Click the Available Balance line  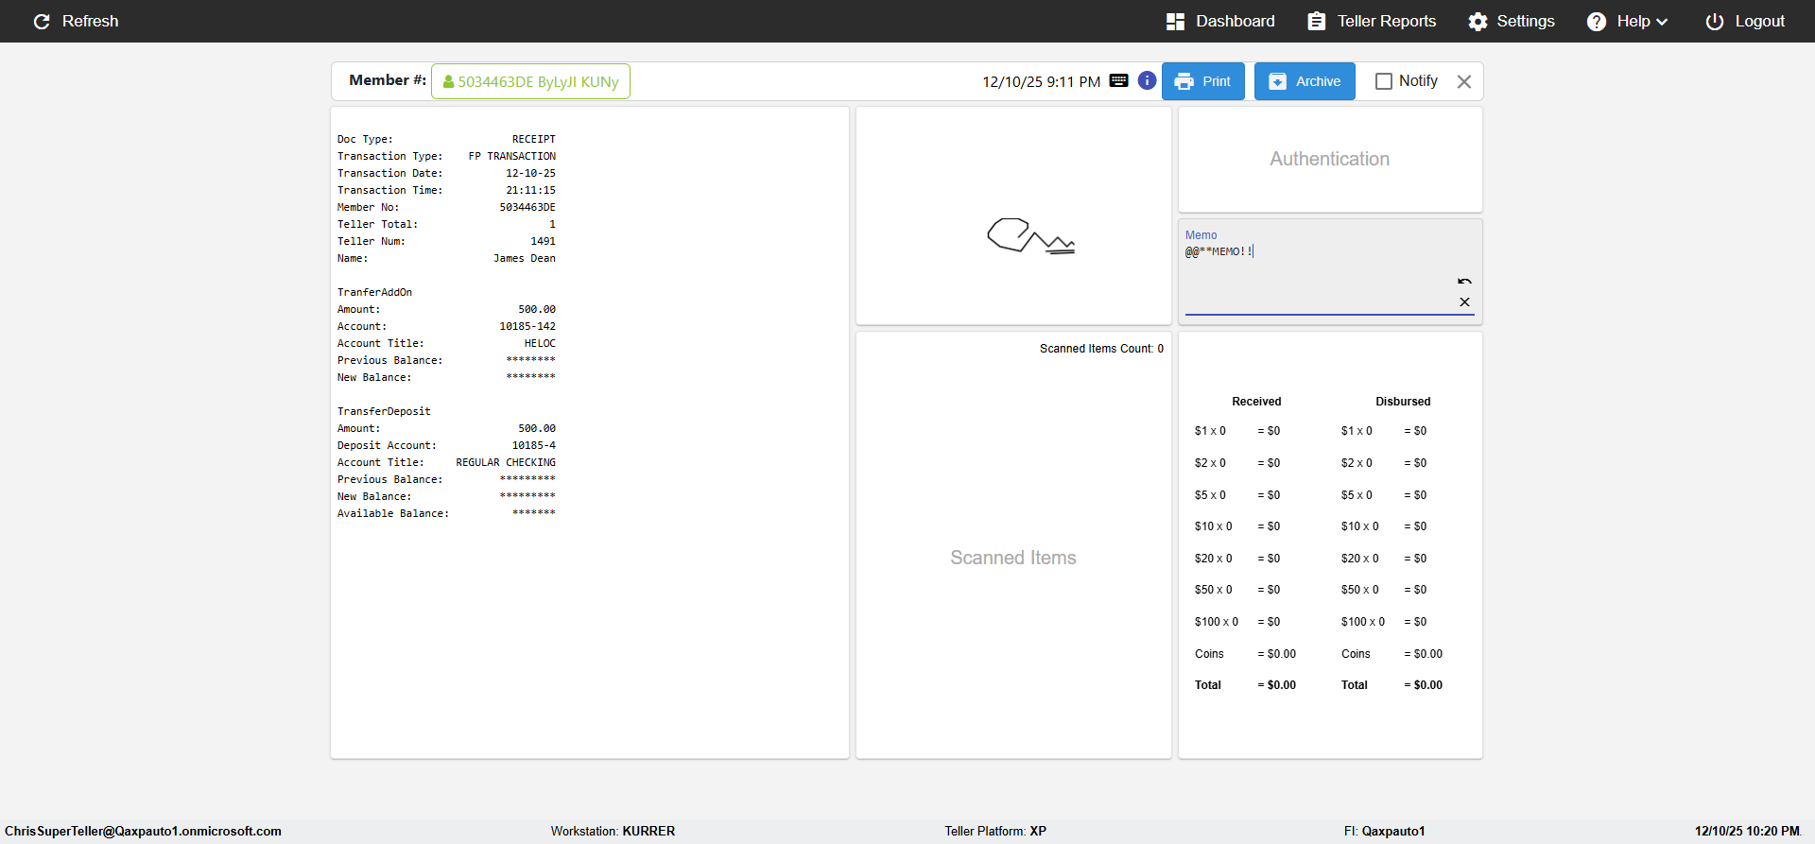[x=446, y=513]
